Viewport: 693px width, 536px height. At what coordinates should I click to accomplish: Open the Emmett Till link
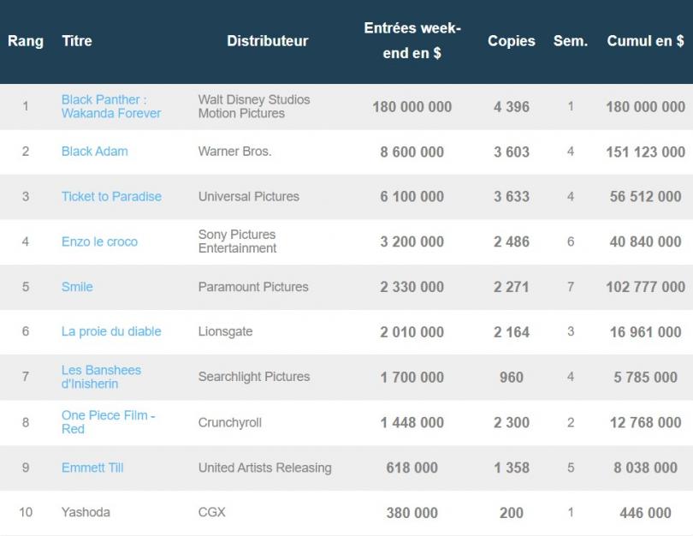pyautogui.click(x=92, y=468)
